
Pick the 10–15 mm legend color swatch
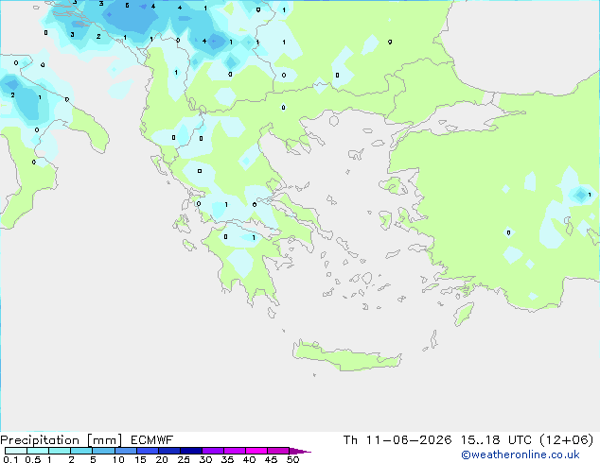126,451
